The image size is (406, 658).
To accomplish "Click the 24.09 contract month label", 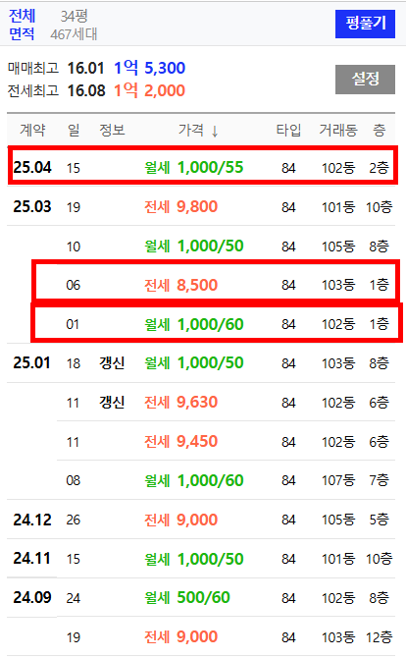I will 32,597.
